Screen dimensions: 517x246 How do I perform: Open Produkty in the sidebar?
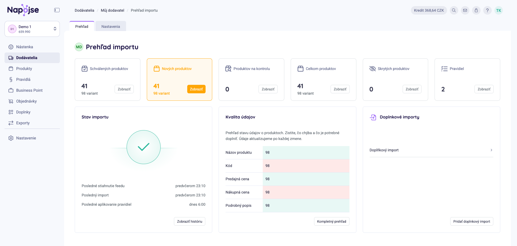click(24, 69)
